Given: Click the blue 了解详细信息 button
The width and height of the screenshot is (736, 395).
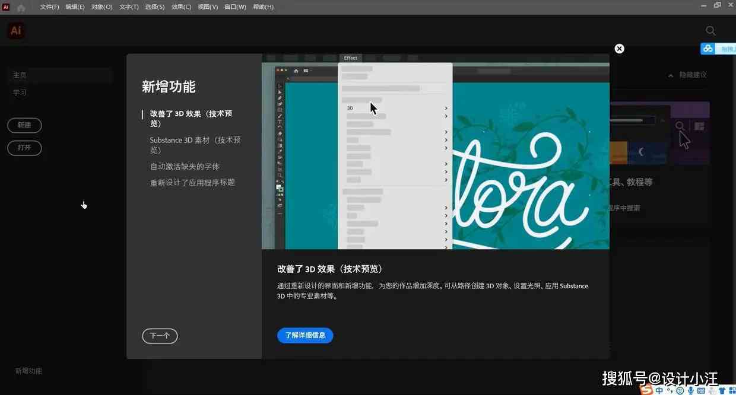Looking at the screenshot, I should pos(305,335).
